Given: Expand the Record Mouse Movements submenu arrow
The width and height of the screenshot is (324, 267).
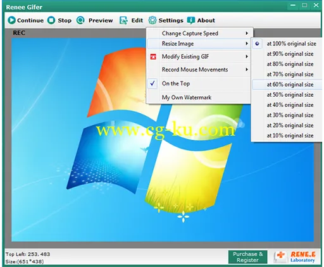Looking at the screenshot, I should (247, 70).
